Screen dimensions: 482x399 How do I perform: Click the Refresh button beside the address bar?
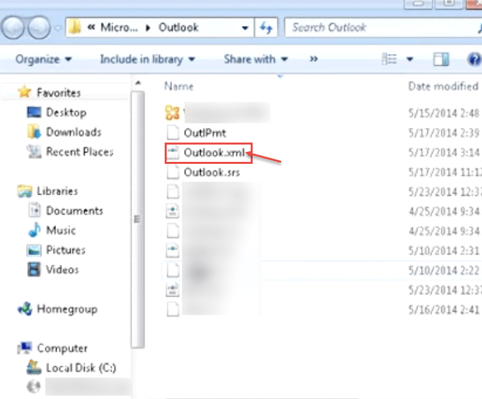tap(266, 28)
